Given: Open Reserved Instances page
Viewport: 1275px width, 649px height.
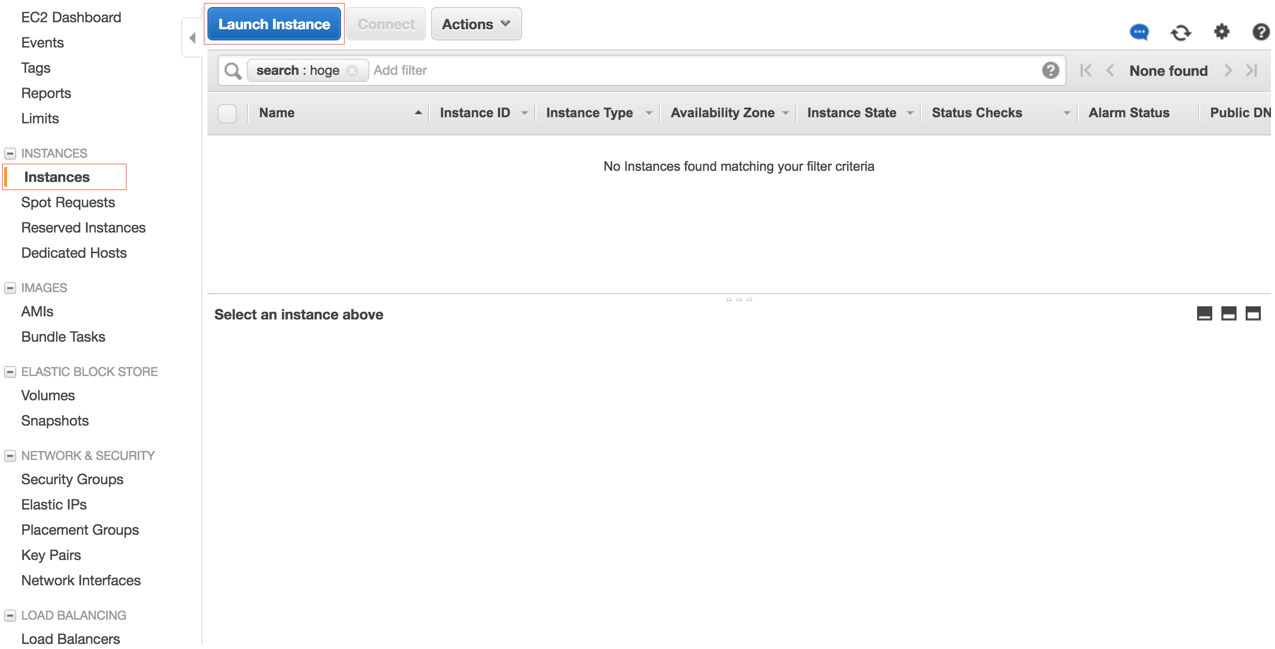Looking at the screenshot, I should (x=83, y=228).
